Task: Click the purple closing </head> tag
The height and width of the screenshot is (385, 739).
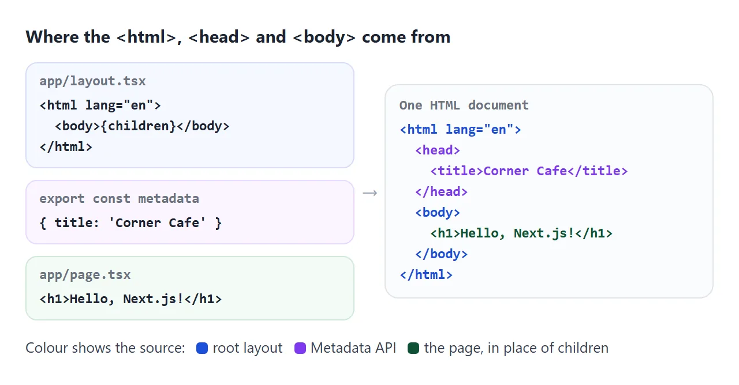Action: click(x=441, y=192)
